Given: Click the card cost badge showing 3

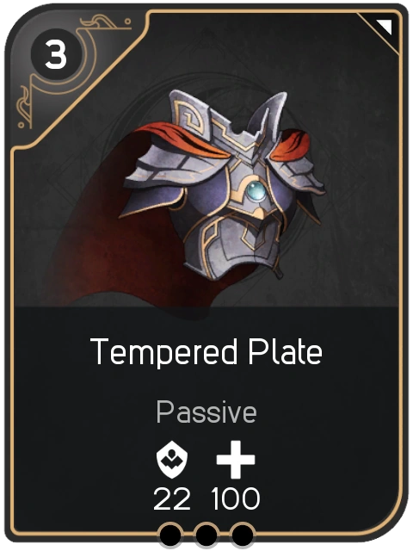Looking at the screenshot, I should [x=56, y=56].
